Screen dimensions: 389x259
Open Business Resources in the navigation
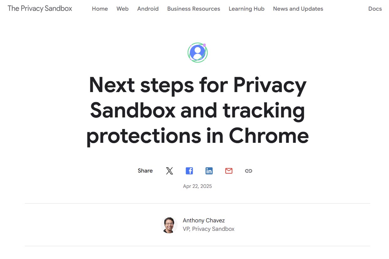click(x=194, y=9)
